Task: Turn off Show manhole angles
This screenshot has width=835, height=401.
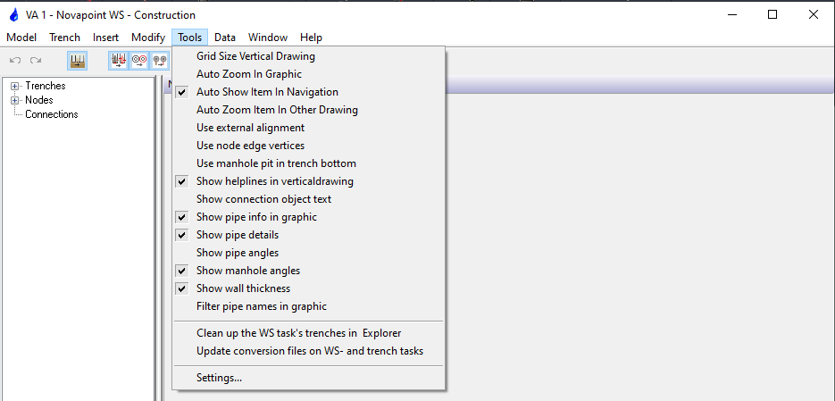Action: [247, 271]
